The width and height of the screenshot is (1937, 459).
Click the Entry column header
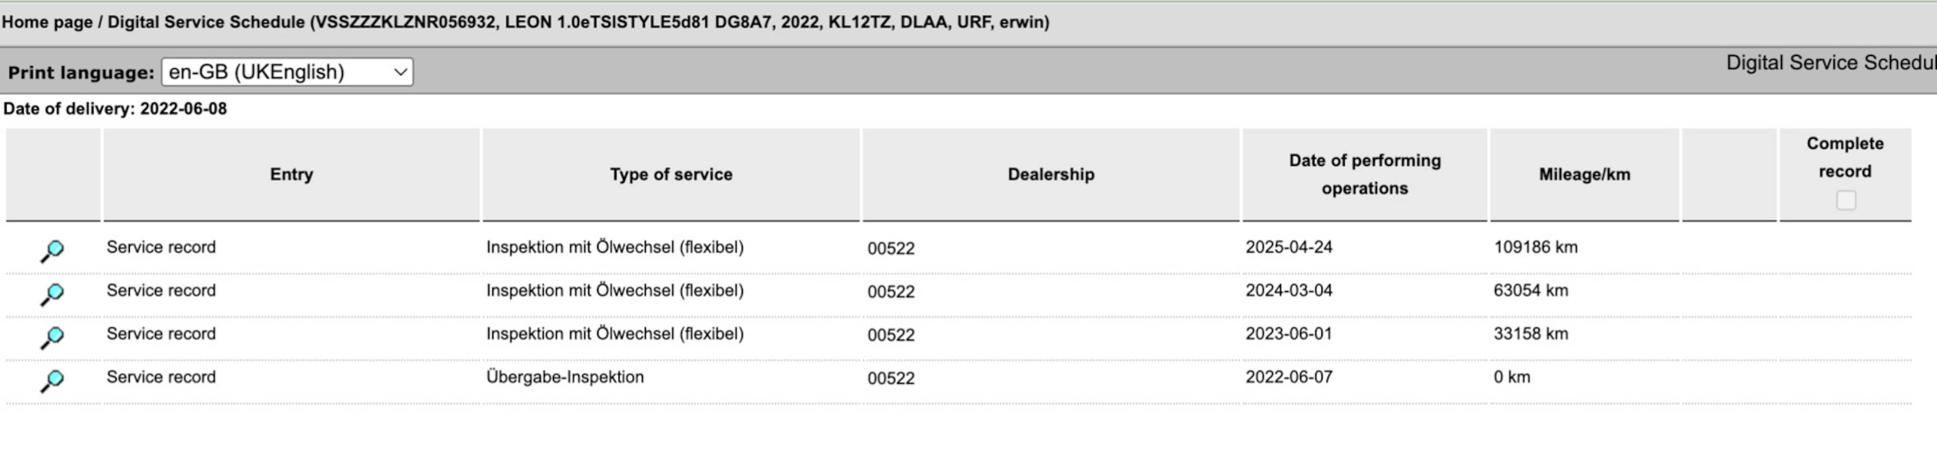click(x=291, y=175)
